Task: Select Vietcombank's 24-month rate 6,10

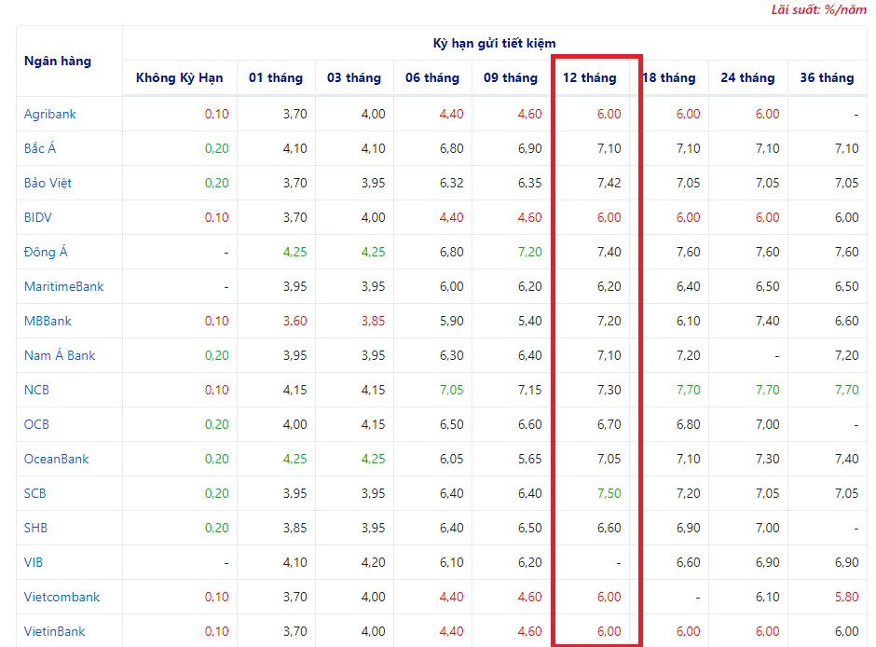Action: point(768,598)
